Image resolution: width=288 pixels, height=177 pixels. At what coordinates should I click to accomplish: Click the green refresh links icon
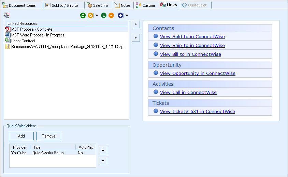tap(83, 15)
